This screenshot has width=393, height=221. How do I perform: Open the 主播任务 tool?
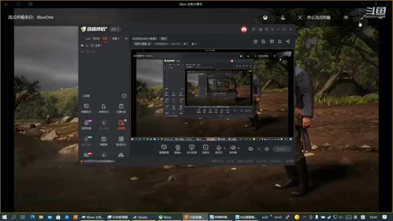[121, 108]
